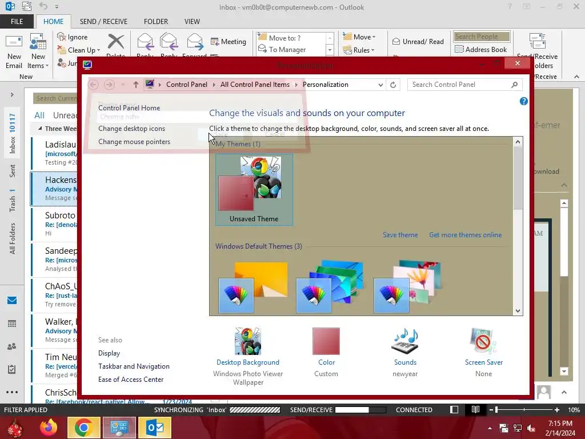Open the Color custom swatch setting
This screenshot has width=585, height=439.
pyautogui.click(x=326, y=341)
